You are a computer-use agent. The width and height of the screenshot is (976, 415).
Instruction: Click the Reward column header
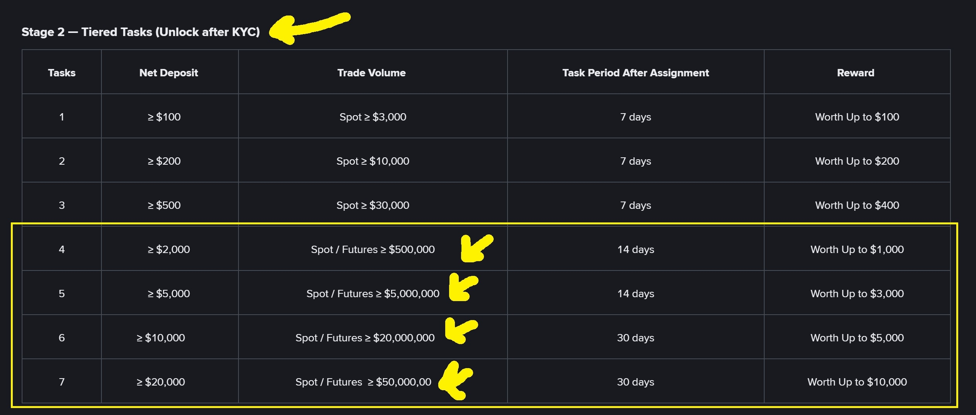(x=856, y=73)
